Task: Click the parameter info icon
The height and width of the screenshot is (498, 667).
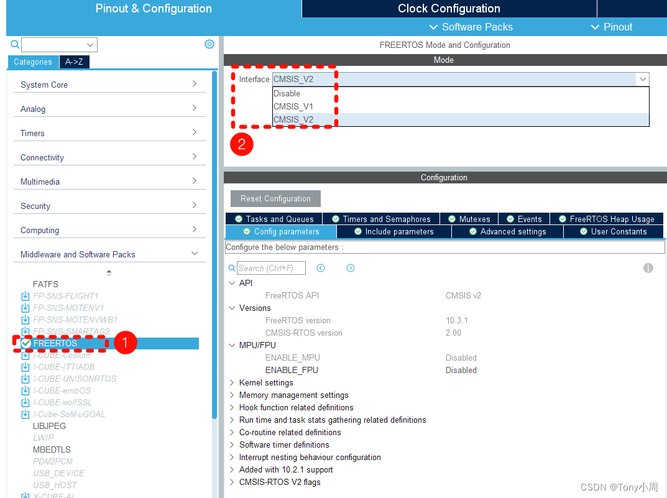Action: point(648,268)
